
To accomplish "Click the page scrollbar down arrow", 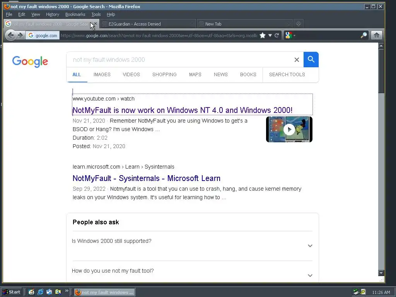I will (x=381, y=273).
